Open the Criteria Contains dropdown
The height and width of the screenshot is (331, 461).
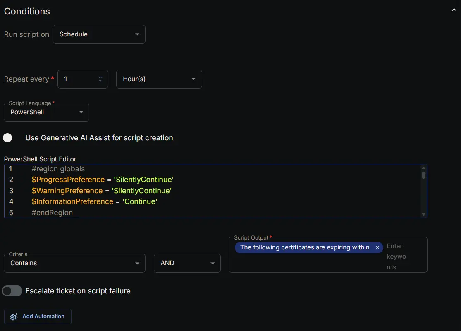[x=74, y=263]
